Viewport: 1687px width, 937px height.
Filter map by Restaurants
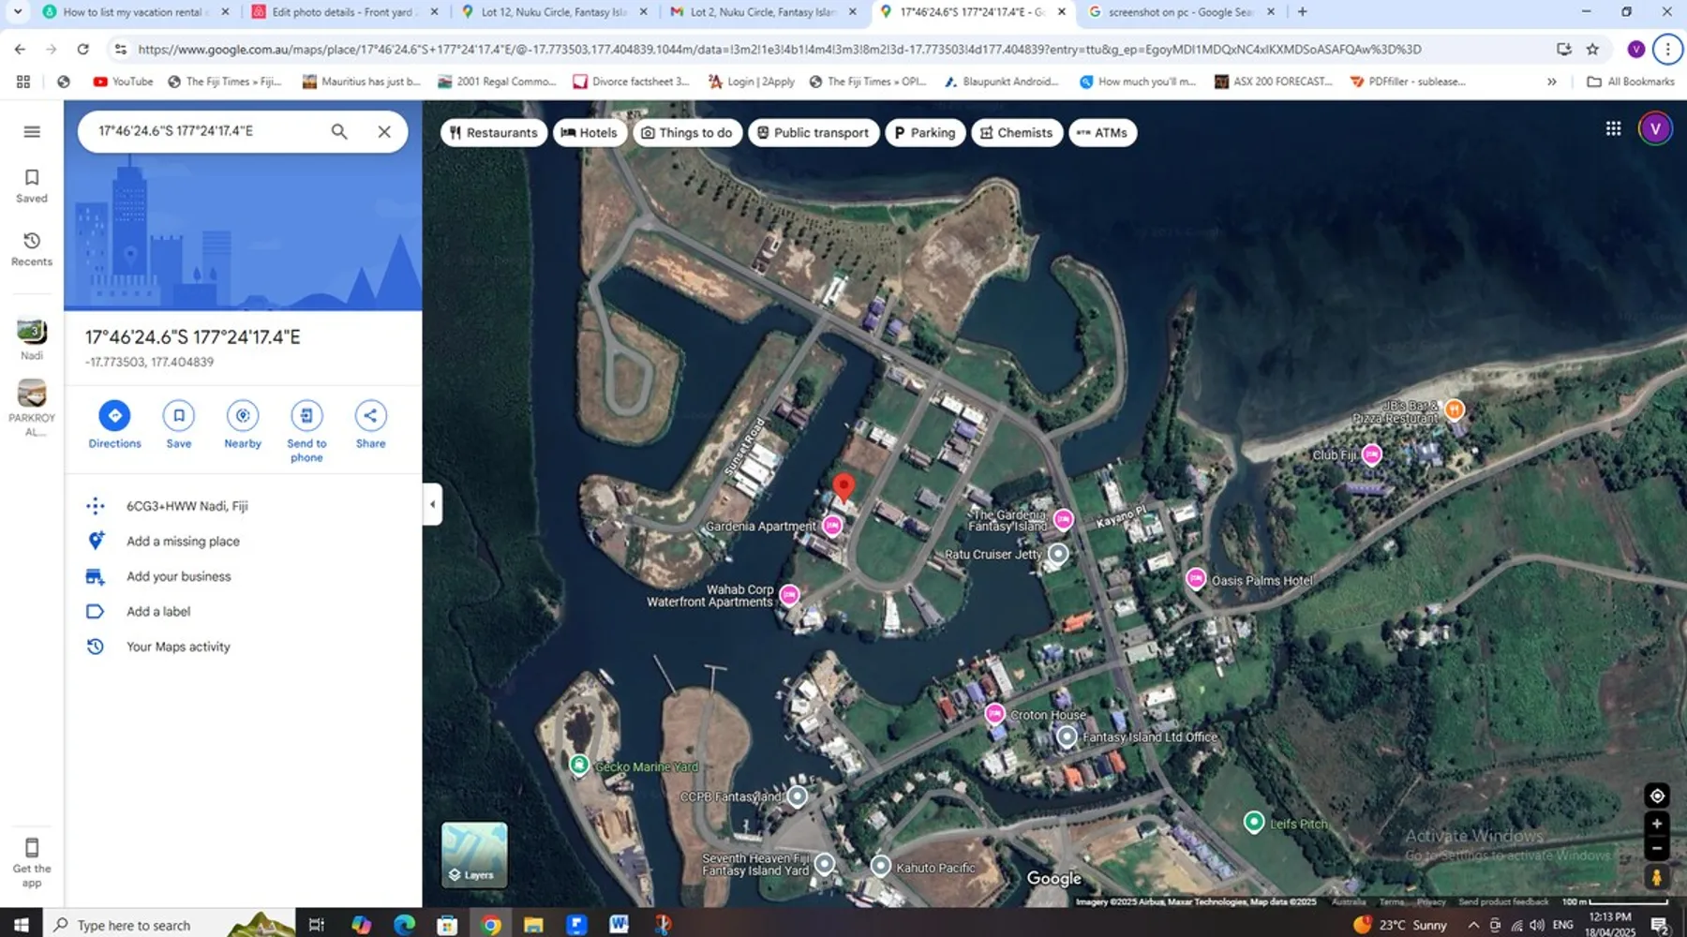pyautogui.click(x=493, y=133)
